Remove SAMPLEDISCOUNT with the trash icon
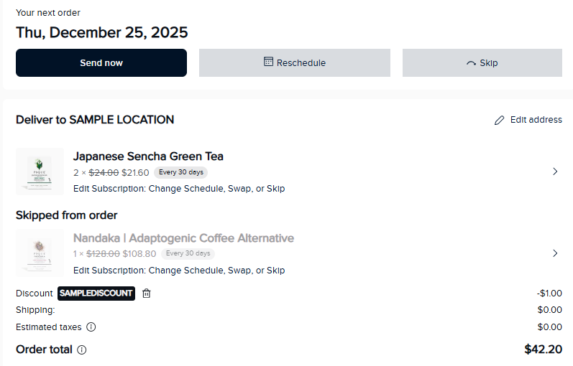The width and height of the screenshot is (573, 366). pos(147,293)
